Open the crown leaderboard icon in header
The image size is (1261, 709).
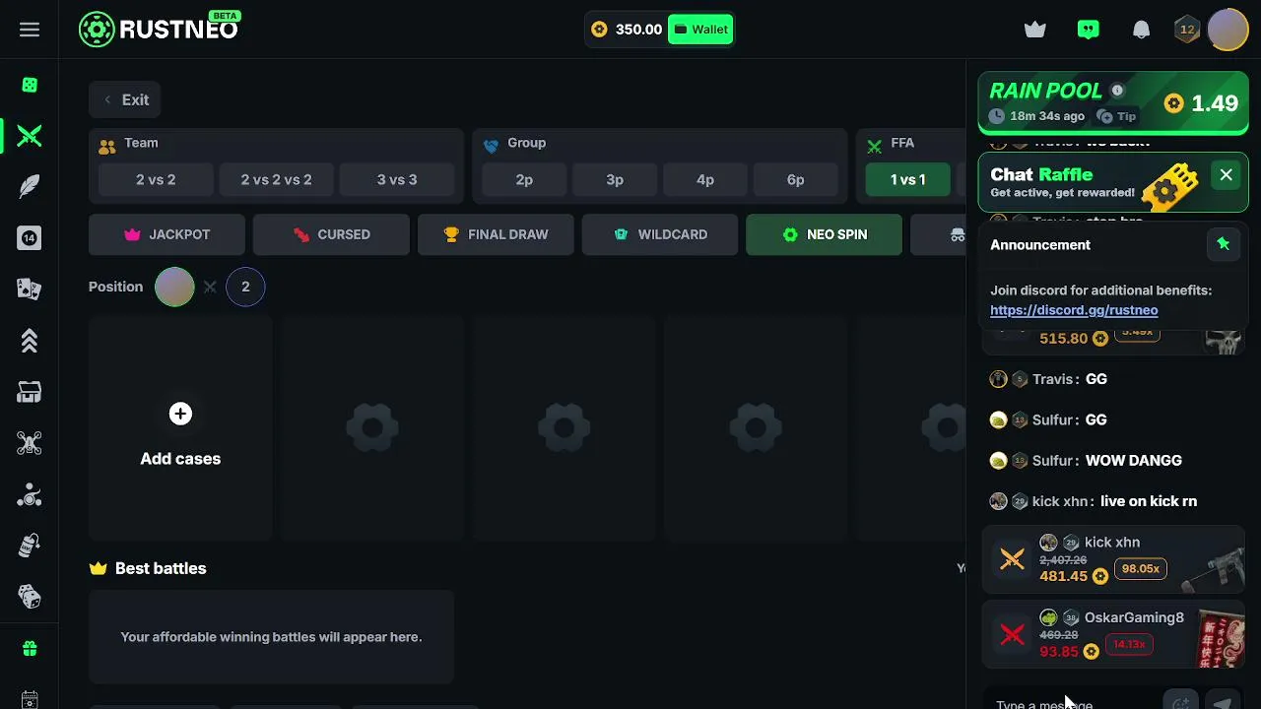click(1035, 30)
